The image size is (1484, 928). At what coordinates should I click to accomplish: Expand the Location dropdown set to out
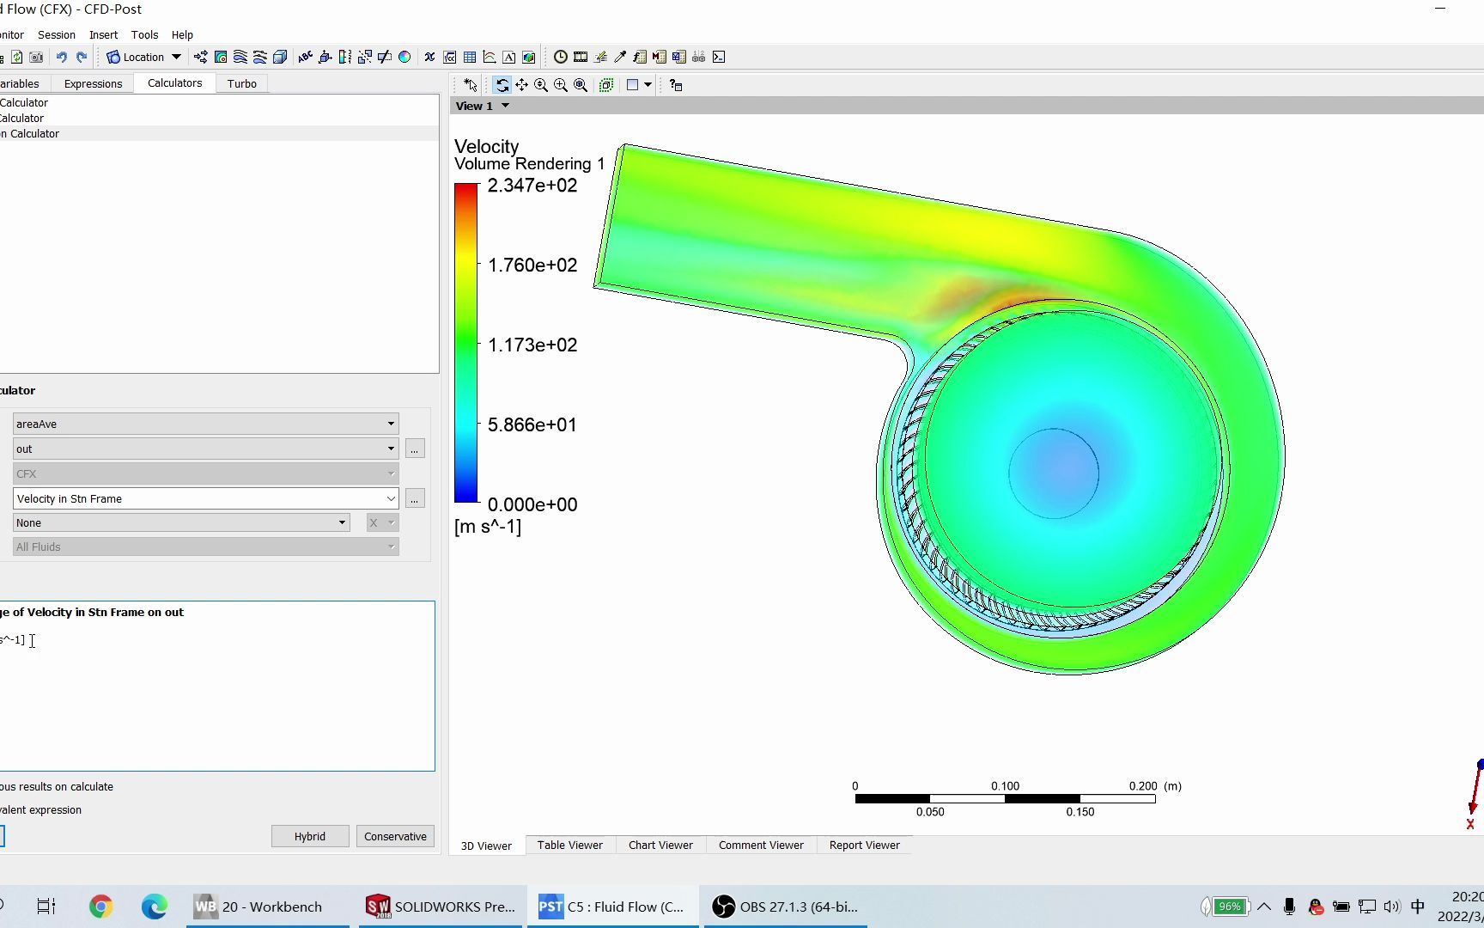click(x=392, y=448)
